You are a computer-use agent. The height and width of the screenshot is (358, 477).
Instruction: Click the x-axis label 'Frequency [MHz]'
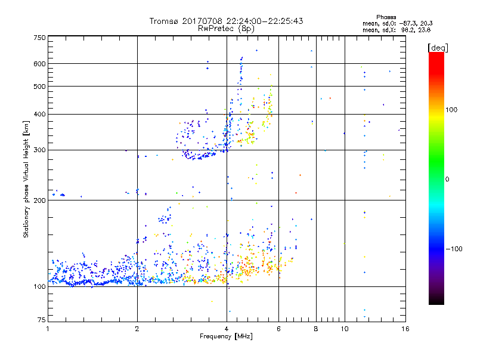(x=227, y=337)
